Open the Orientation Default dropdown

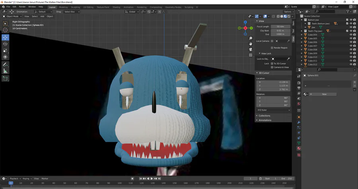(x=43, y=11)
